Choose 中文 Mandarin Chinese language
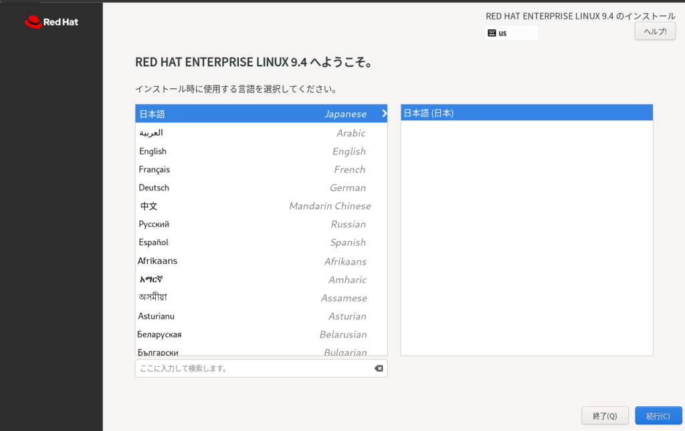Viewport: 685px width, 431px height. tap(261, 206)
